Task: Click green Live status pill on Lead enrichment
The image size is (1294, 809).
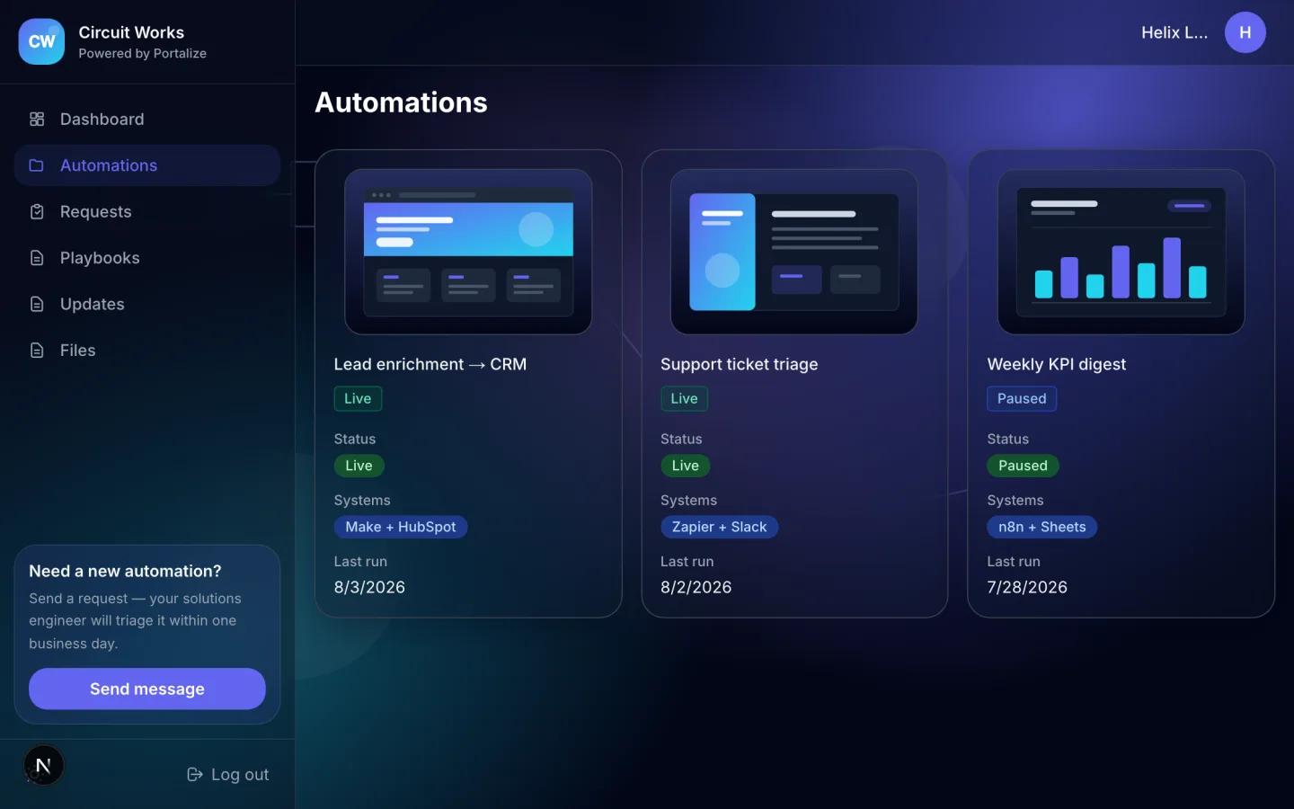Action: click(359, 466)
